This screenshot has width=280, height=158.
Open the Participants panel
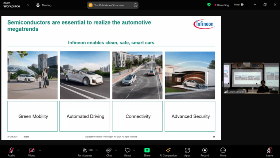85,150
